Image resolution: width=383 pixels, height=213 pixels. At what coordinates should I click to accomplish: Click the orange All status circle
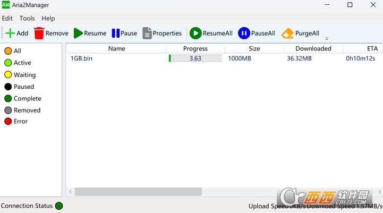[8, 51]
